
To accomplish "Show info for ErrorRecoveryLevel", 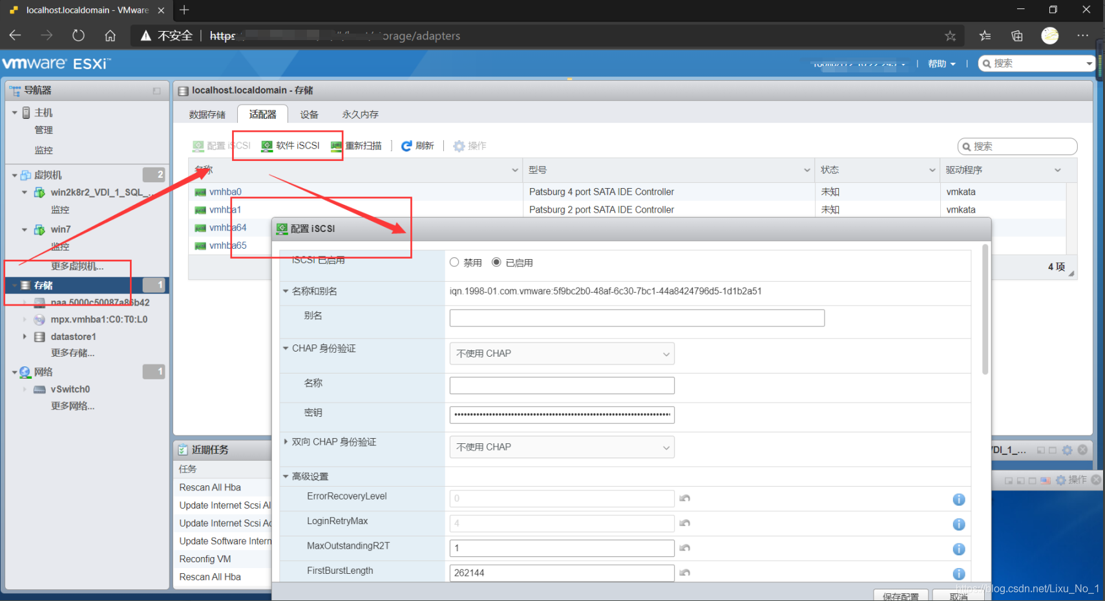I will 959,500.
